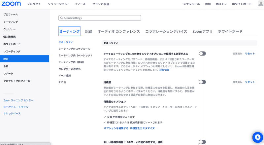Jump to ミーティング内（詳細）section
The height and width of the screenshot is (145, 264).
pyautogui.click(x=71, y=62)
